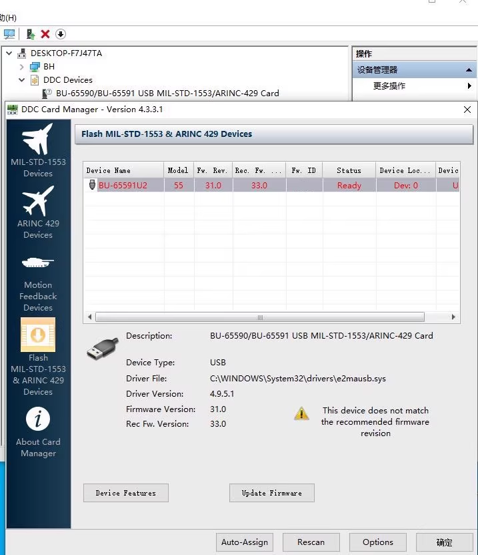Collapse 设备管理器 actions section arrow
478x555 pixels.
[x=469, y=69]
